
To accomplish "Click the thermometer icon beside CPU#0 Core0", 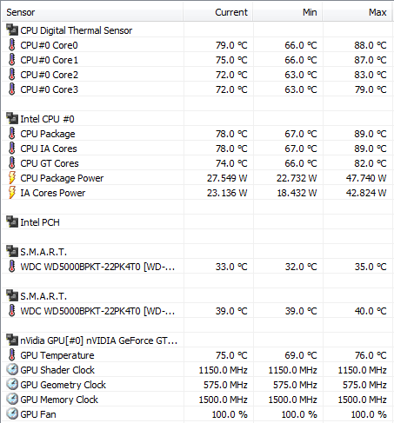I will click(x=12, y=45).
